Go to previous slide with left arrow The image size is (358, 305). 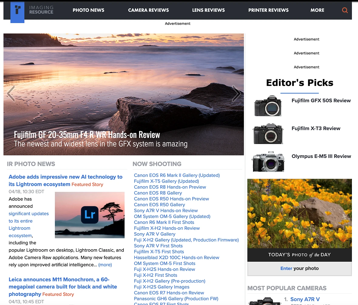(11, 93)
